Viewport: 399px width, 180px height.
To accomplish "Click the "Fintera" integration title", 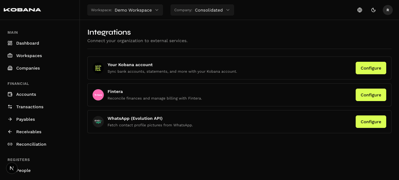I will pos(115,92).
